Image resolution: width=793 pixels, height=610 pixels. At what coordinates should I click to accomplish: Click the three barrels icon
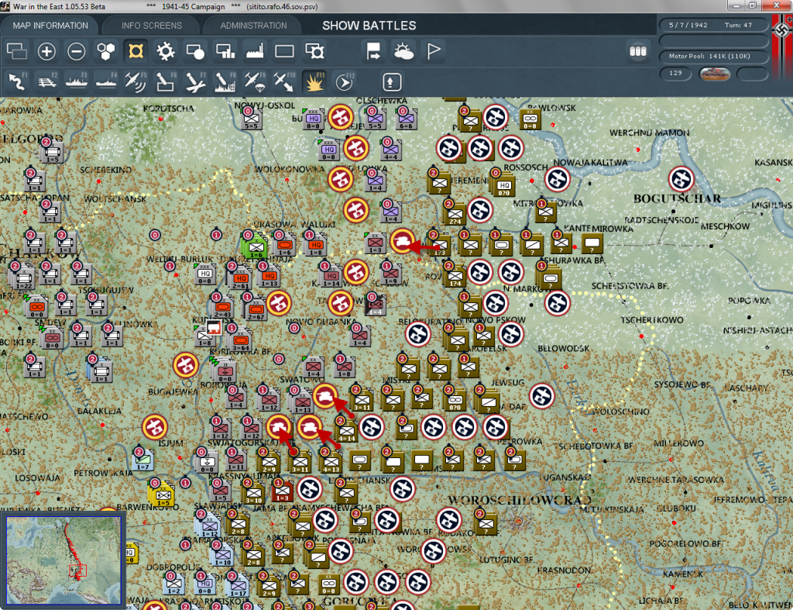point(638,51)
